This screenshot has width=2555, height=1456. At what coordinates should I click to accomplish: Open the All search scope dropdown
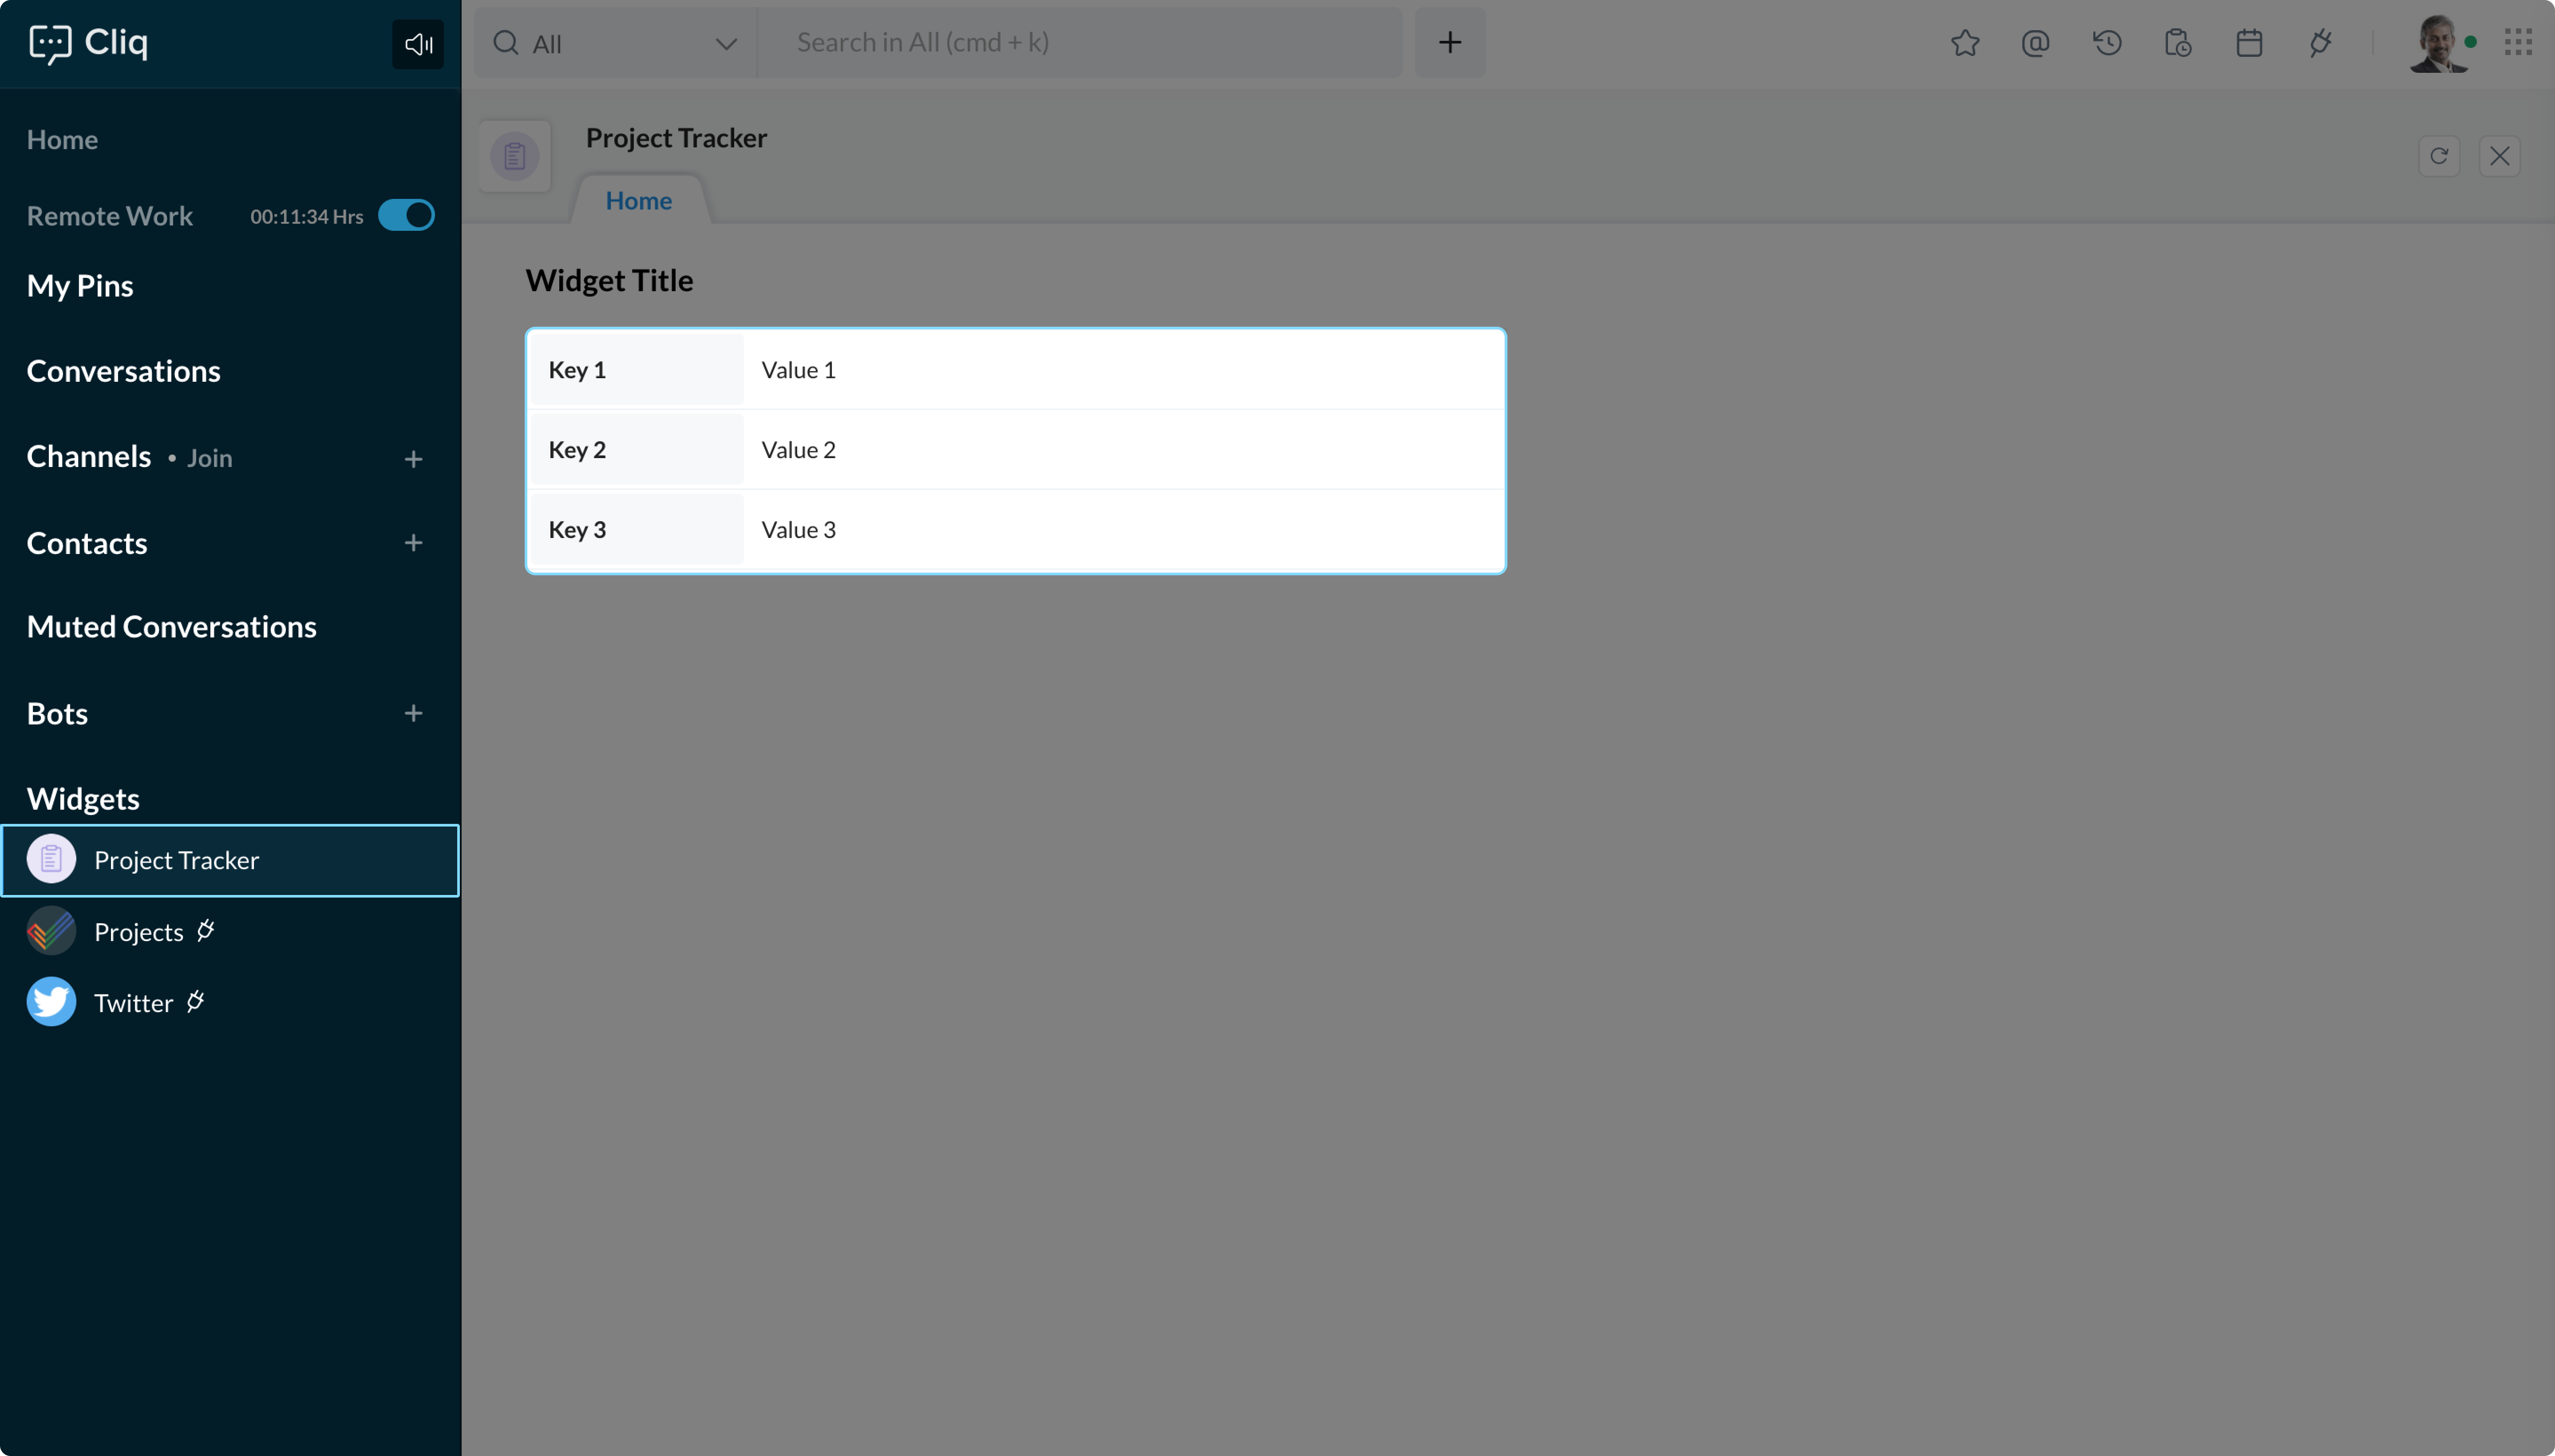click(x=616, y=43)
